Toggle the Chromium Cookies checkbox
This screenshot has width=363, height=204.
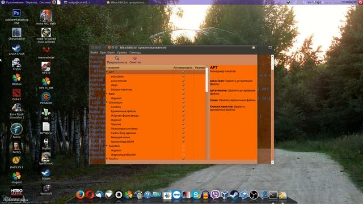click(x=183, y=107)
